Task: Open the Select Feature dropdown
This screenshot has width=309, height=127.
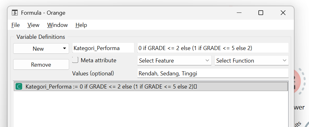Action: tap(174, 60)
